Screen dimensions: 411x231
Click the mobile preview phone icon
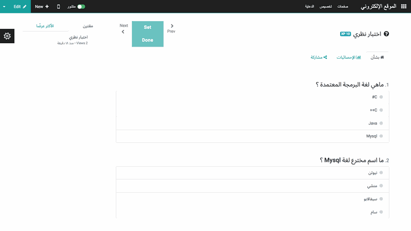click(58, 7)
